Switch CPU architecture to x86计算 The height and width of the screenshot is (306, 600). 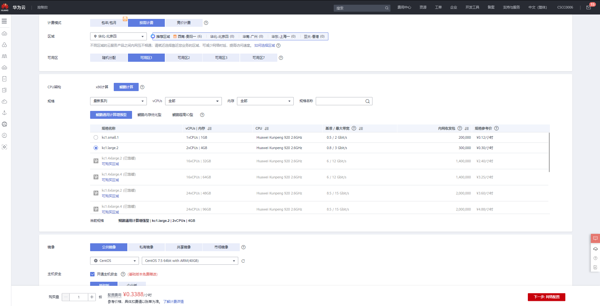click(102, 87)
